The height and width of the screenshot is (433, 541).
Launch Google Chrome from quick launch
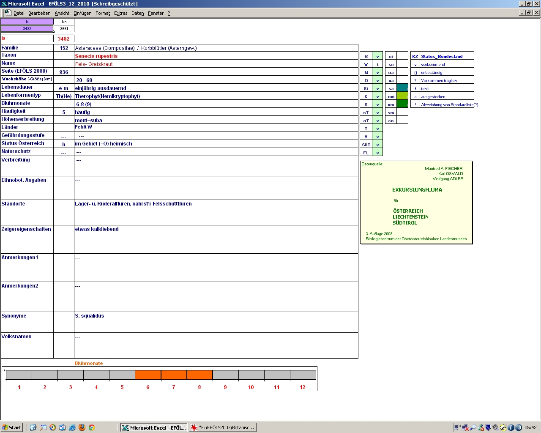tap(91, 428)
